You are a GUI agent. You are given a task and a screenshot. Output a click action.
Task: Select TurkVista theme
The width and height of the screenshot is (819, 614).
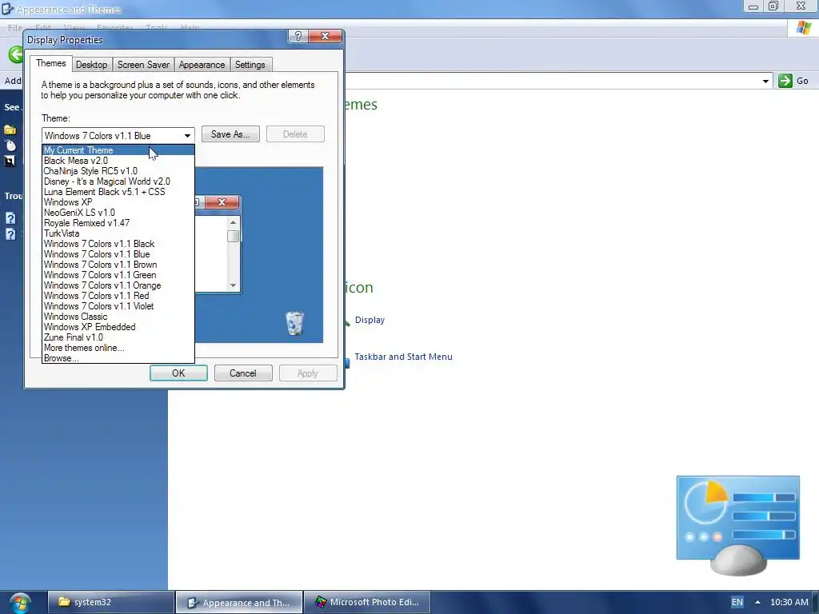tap(118, 233)
